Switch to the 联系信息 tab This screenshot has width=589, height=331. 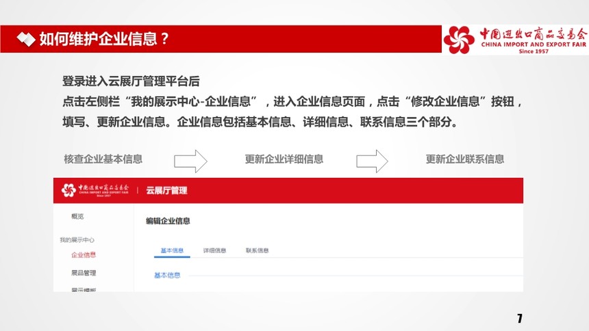pos(257,250)
